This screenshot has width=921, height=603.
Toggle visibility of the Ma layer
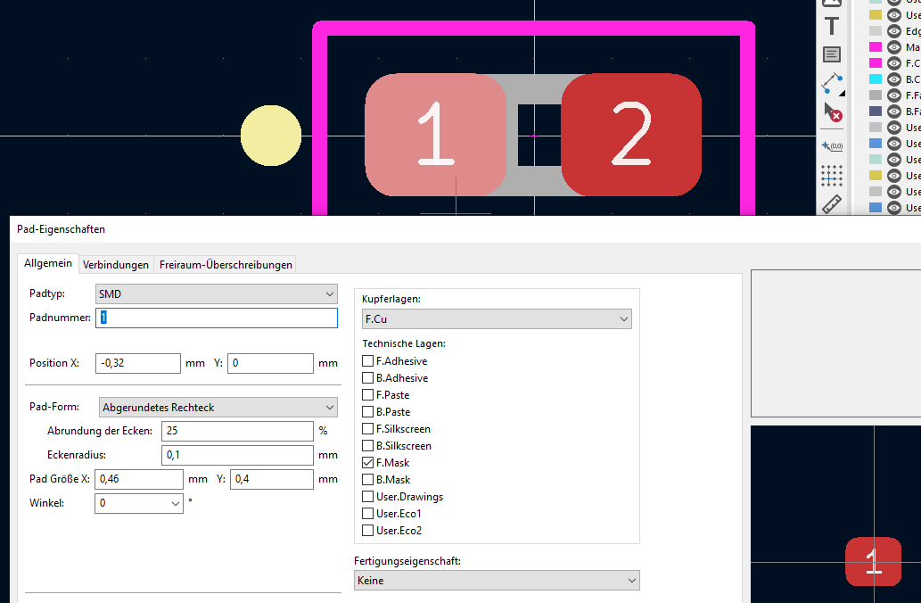[894, 47]
